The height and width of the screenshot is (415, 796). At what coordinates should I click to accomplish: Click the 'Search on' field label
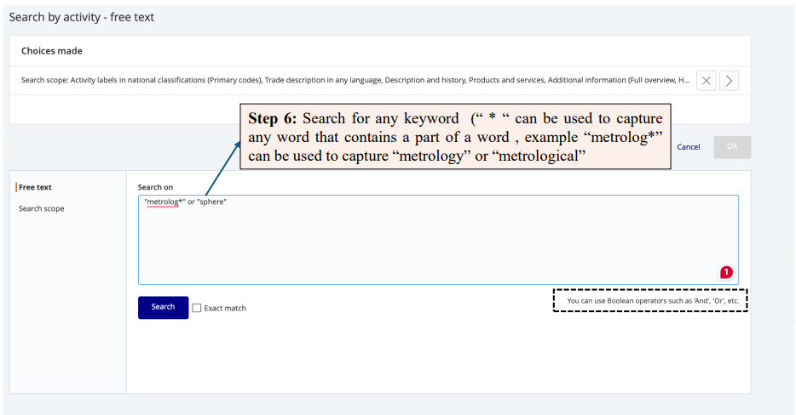pos(155,187)
